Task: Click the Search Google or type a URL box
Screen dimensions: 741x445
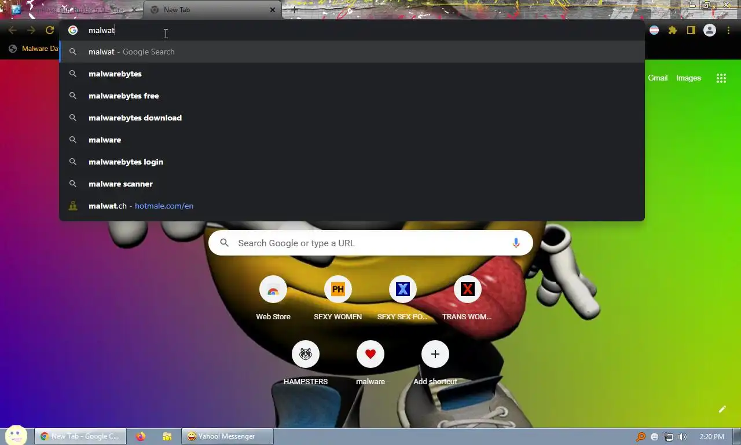Action: [x=370, y=243]
